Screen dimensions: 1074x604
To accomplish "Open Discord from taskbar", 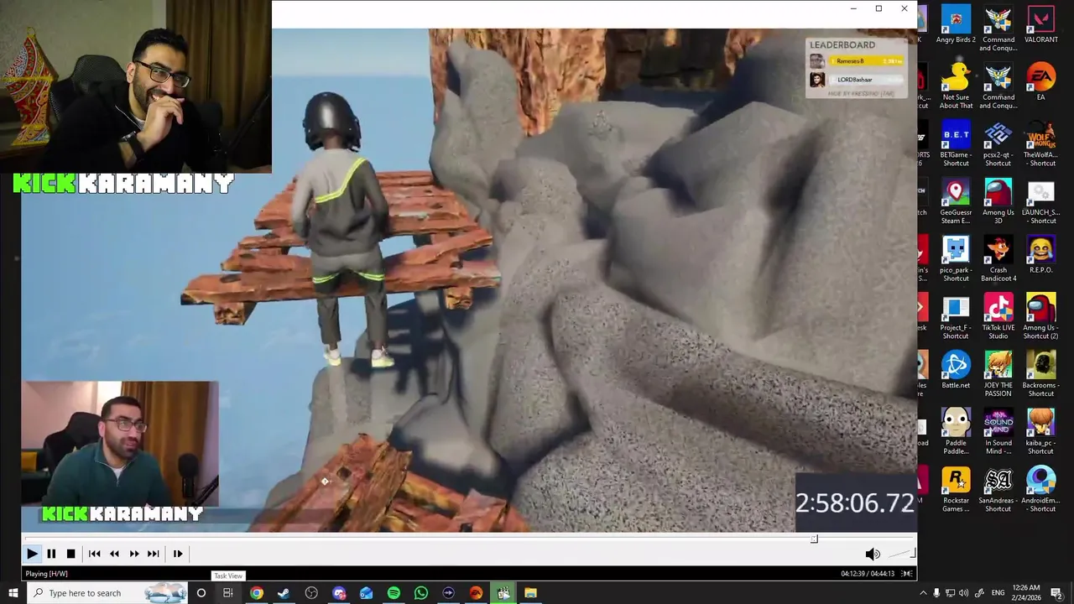I will [339, 593].
